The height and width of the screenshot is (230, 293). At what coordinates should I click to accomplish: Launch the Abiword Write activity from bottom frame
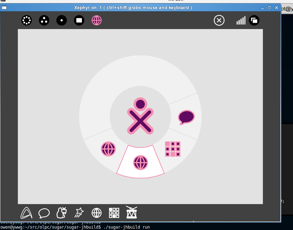coord(26,213)
